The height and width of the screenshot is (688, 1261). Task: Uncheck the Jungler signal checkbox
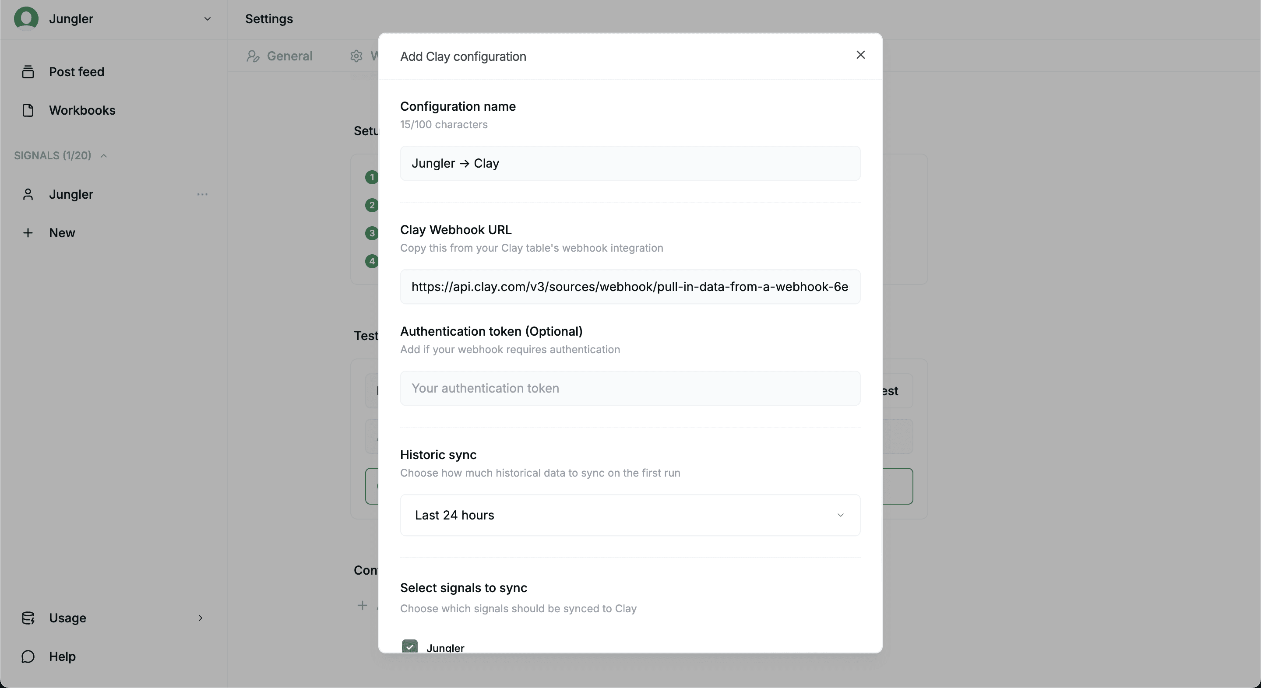pos(410,646)
